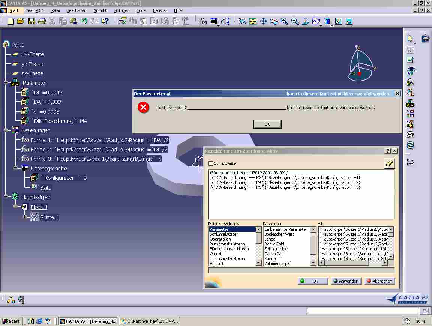Screen dimensions: 432x326
Task: Click the Windows Start button in the taskbar
Action: [x=11, y=321]
